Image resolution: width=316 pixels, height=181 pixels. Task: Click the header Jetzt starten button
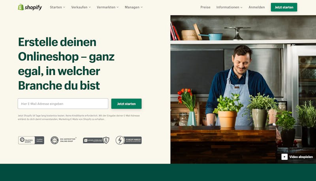pos(284,7)
